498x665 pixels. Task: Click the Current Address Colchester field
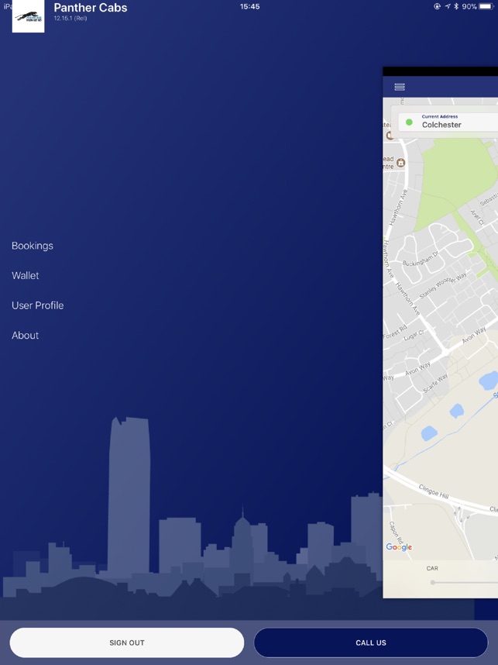448,122
